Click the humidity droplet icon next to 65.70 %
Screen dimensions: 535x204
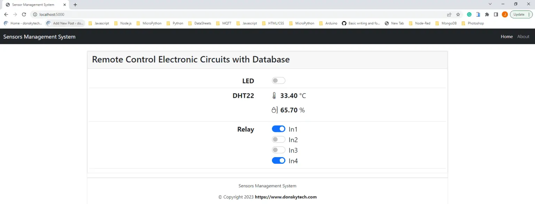[x=275, y=110]
